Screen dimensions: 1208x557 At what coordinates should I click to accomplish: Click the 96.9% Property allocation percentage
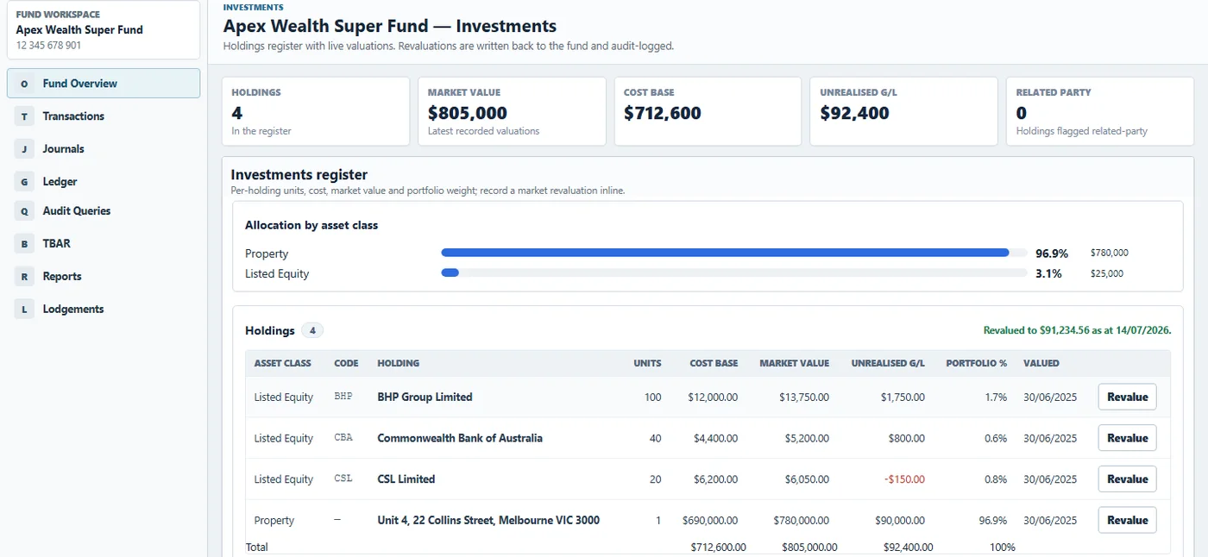coord(1052,253)
